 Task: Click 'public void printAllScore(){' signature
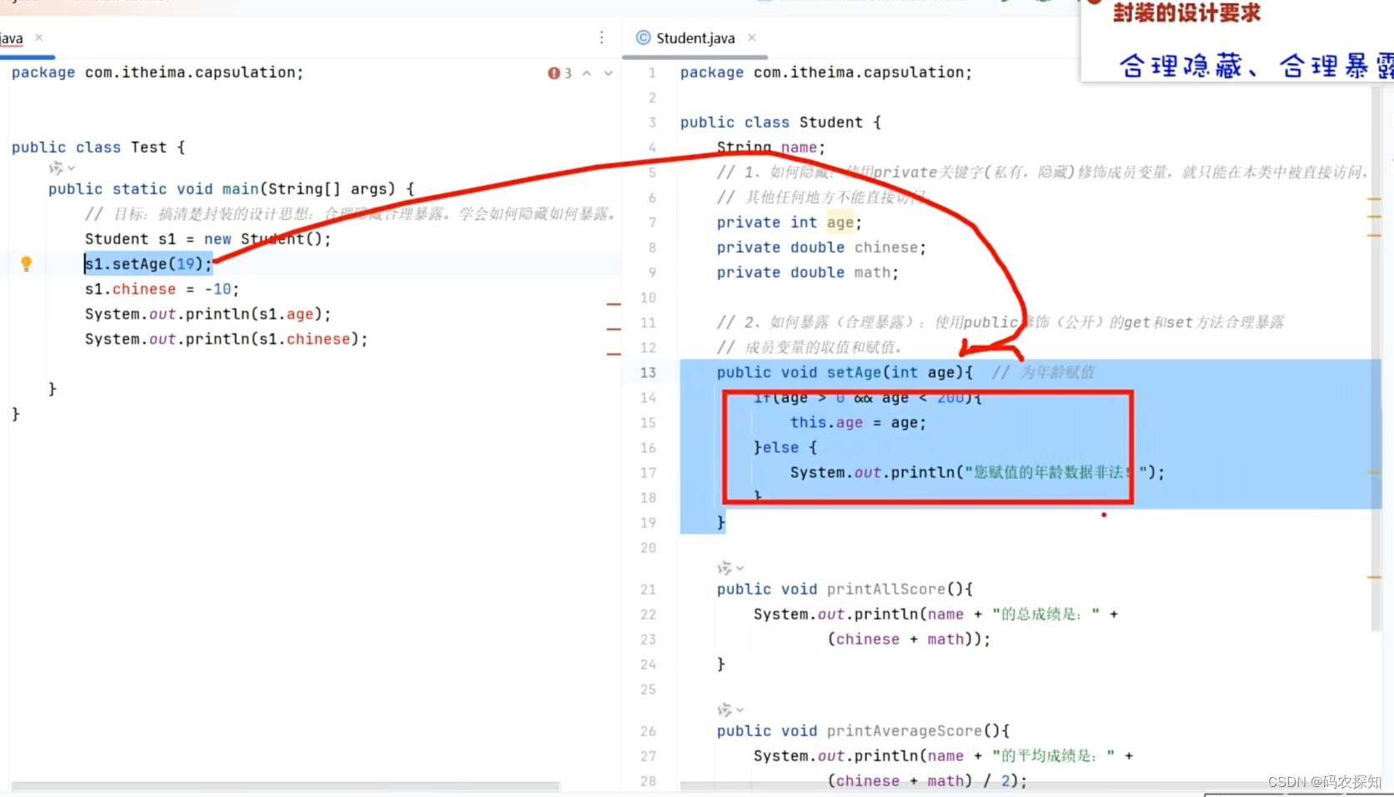click(845, 589)
